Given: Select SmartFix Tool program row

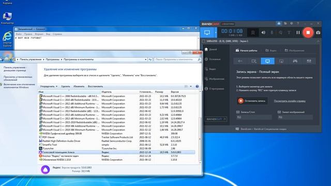Looking at the screenshot, I should (x=117, y=145).
